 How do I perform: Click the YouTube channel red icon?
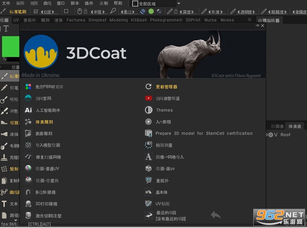pyautogui.click(x=149, y=98)
